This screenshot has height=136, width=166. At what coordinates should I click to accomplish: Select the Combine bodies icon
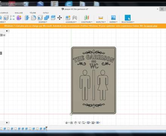(46, 18)
